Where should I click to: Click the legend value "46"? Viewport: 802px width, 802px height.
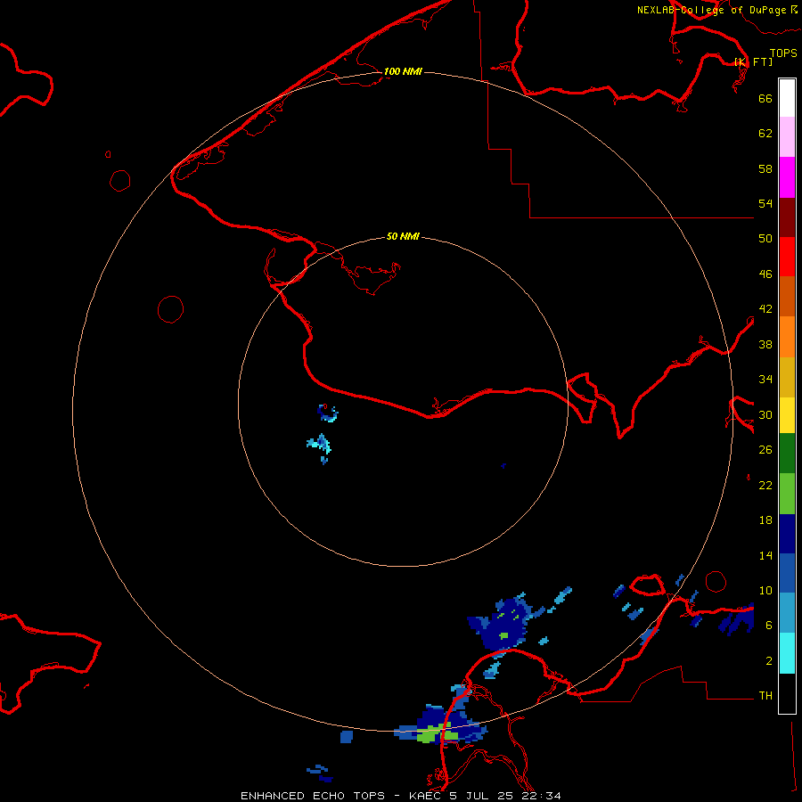coord(765,274)
